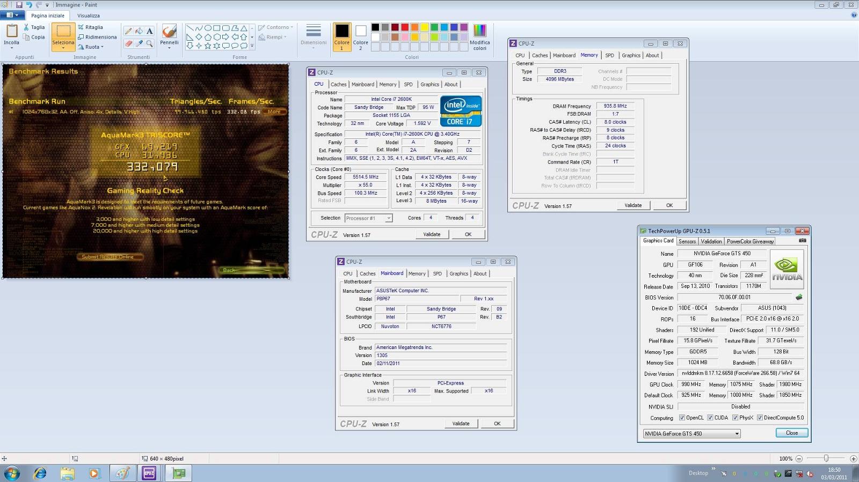
Task: Open the Validation tab in GPU-Z
Action: [711, 241]
